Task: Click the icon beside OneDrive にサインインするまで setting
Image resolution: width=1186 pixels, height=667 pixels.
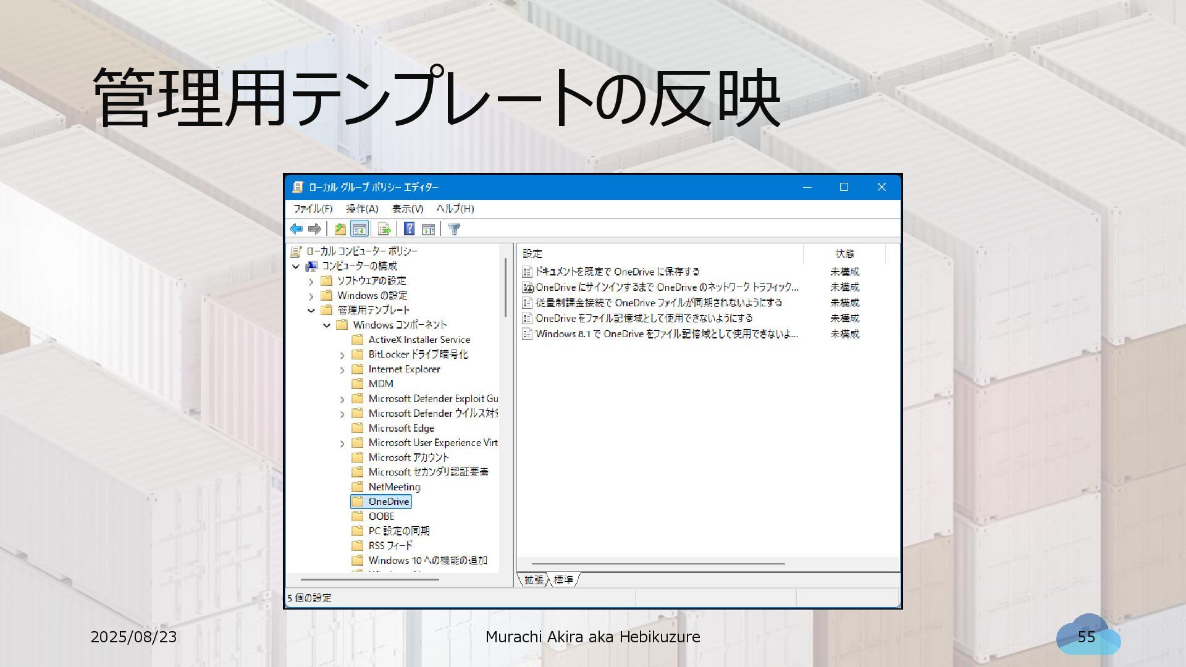Action: click(528, 287)
